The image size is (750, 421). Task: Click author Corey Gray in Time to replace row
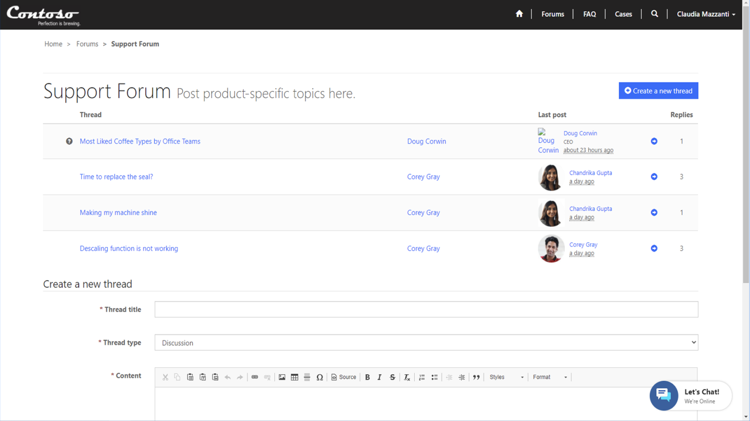pyautogui.click(x=423, y=177)
